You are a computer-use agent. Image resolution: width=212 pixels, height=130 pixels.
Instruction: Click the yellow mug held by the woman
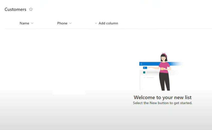point(162,69)
